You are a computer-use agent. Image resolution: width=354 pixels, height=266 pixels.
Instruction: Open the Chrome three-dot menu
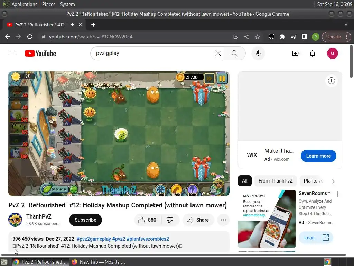346,37
